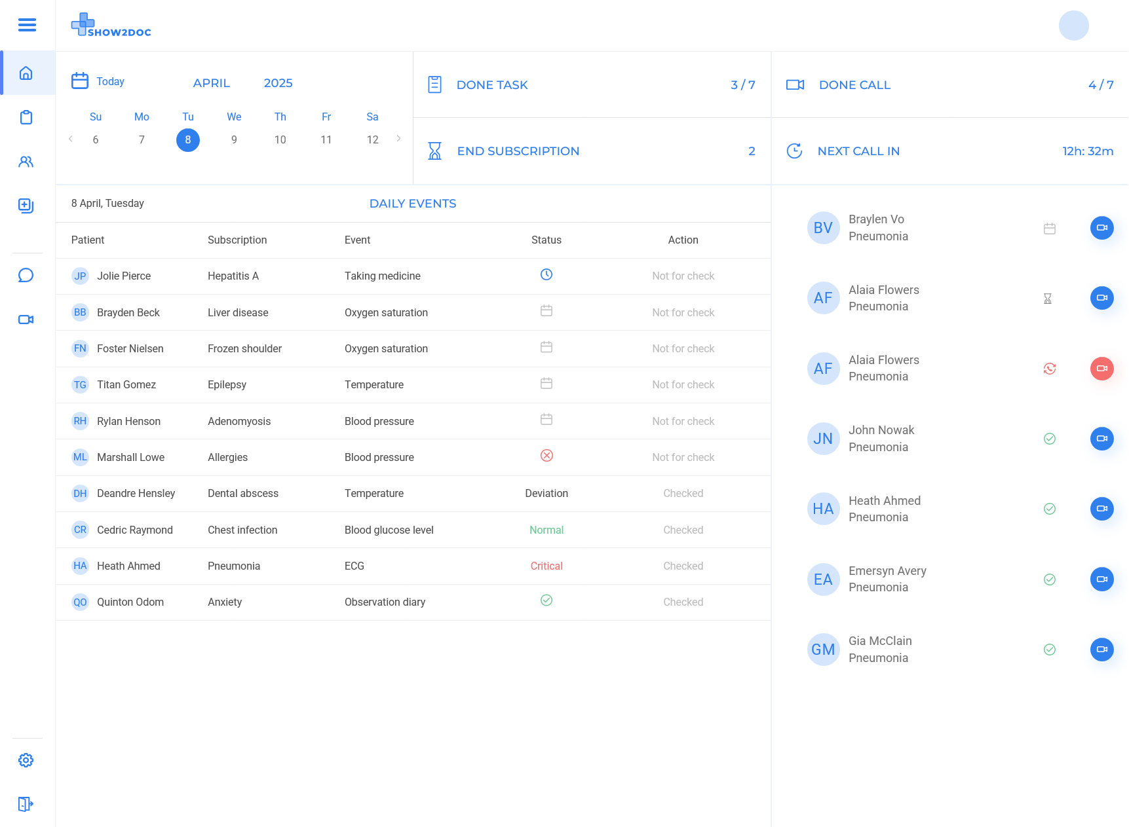Open the hamburger menu
Image resolution: width=1129 pixels, height=827 pixels.
pos(27,25)
